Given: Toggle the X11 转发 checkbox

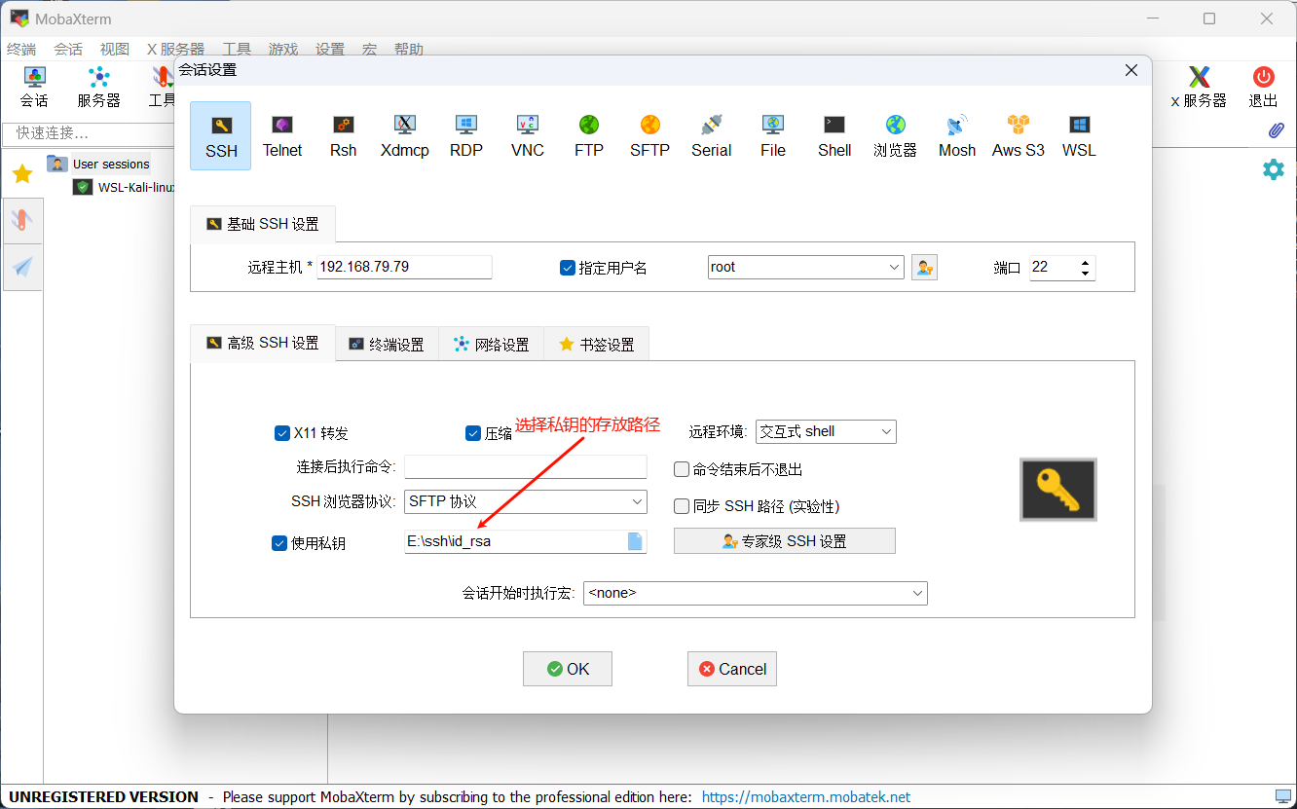Looking at the screenshot, I should pyautogui.click(x=282, y=433).
